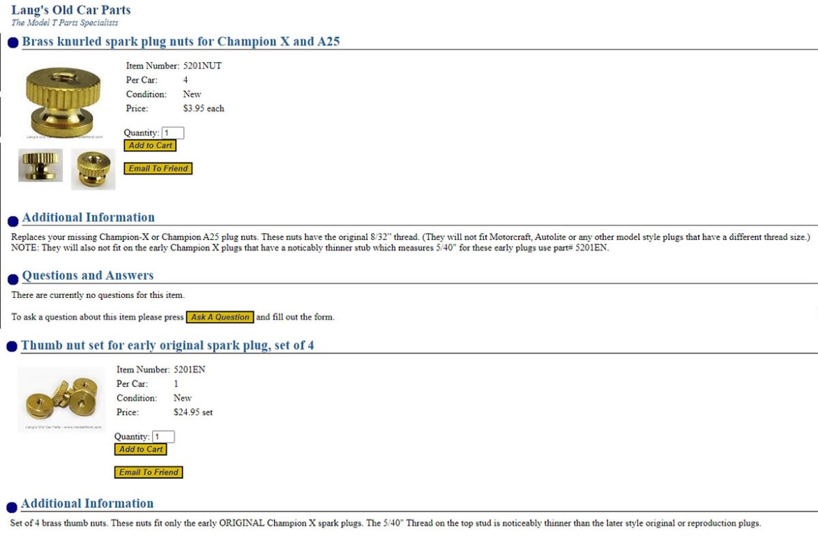
Task: Open the thumb nut set product photo
Action: click(x=60, y=399)
